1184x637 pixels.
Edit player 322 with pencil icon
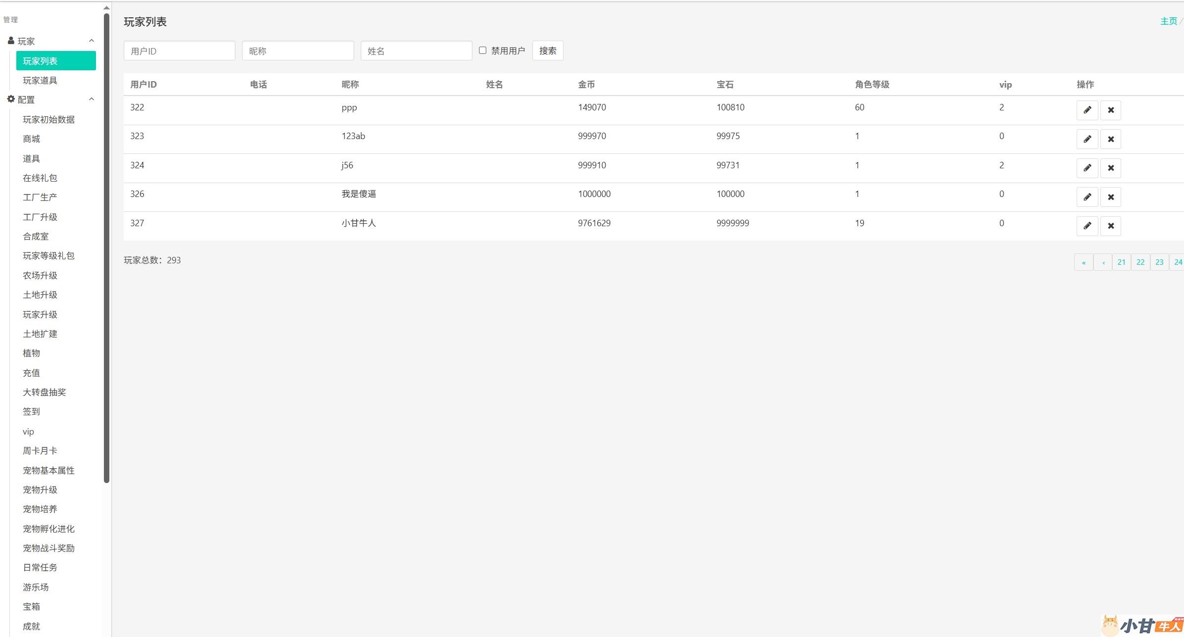[x=1087, y=110]
